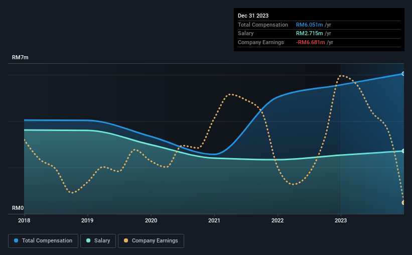Toggle the Company Earnings legend button

(x=151, y=241)
